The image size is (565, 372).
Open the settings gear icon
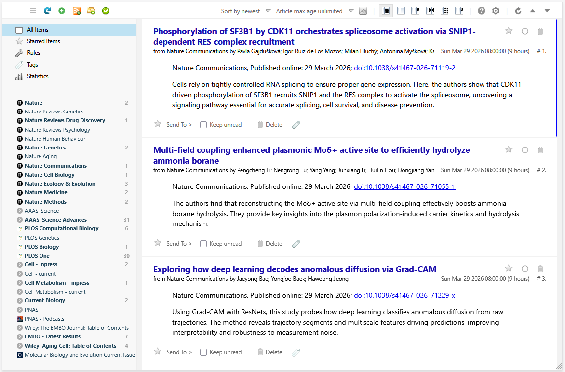pos(496,11)
